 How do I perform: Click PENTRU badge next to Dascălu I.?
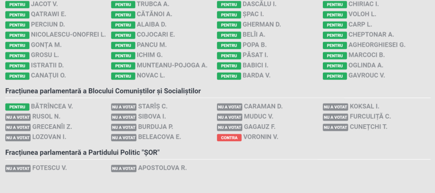229,5
